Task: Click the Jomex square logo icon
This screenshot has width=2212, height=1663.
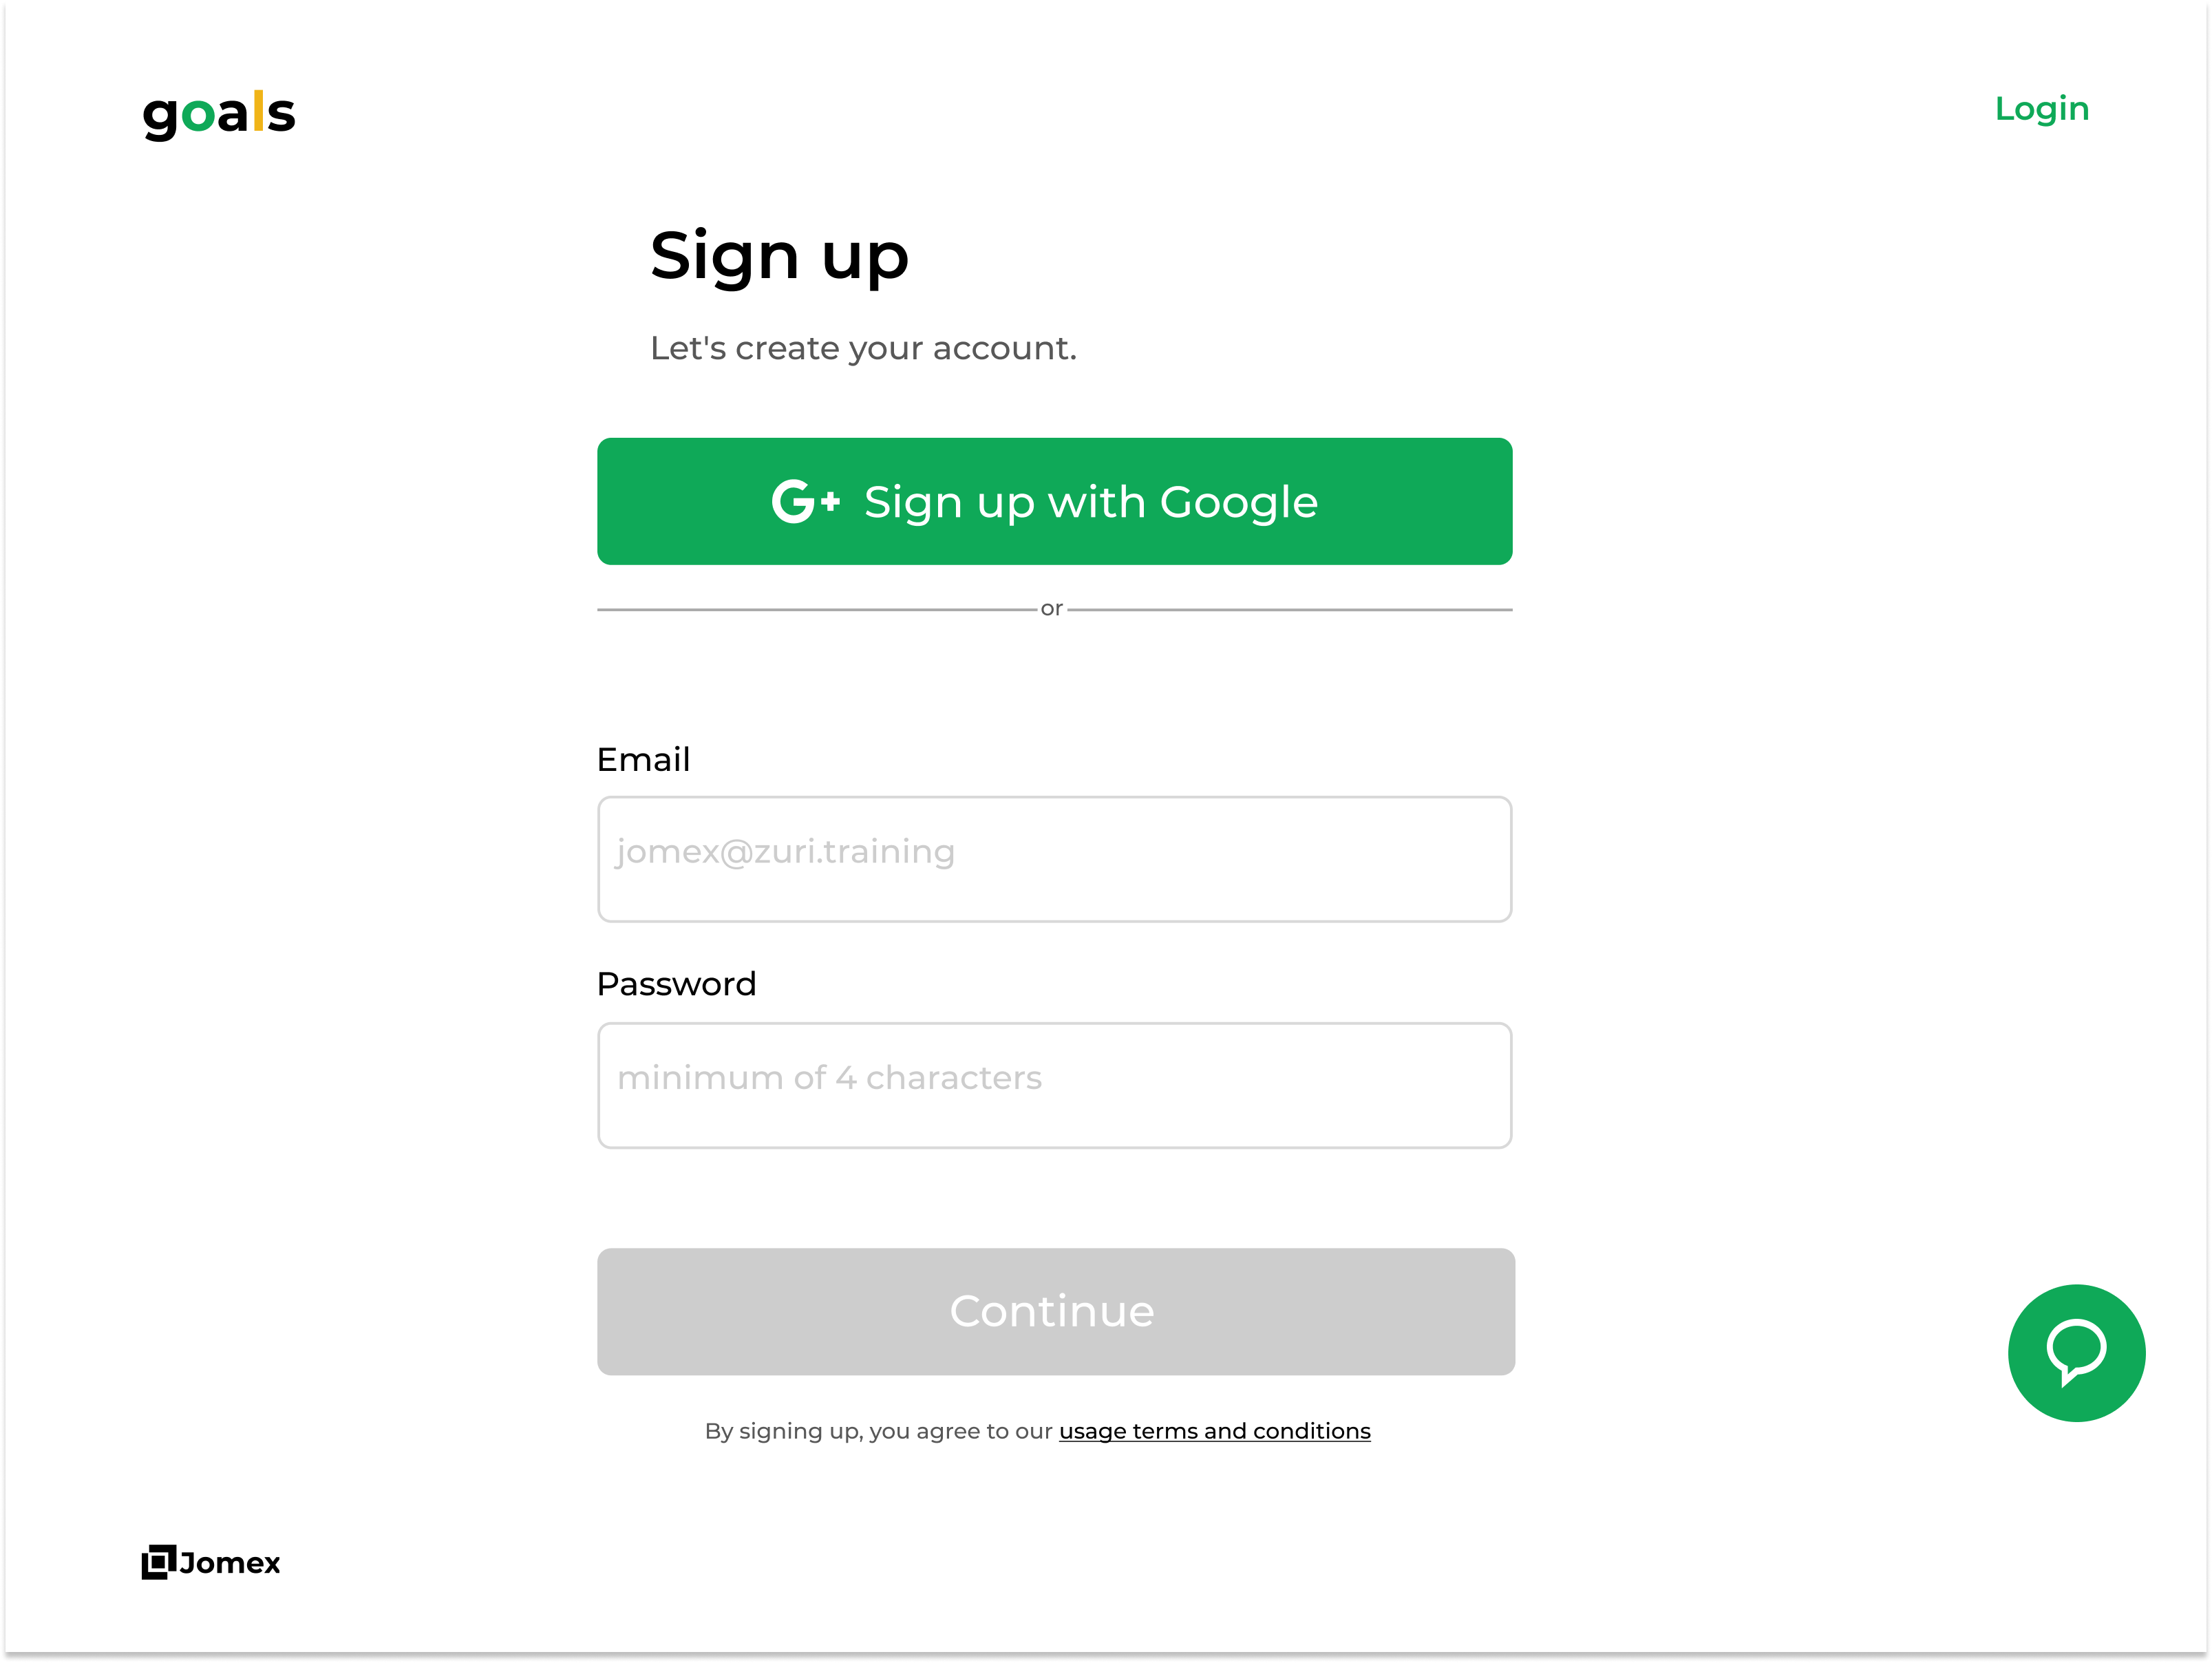Action: tap(158, 1561)
